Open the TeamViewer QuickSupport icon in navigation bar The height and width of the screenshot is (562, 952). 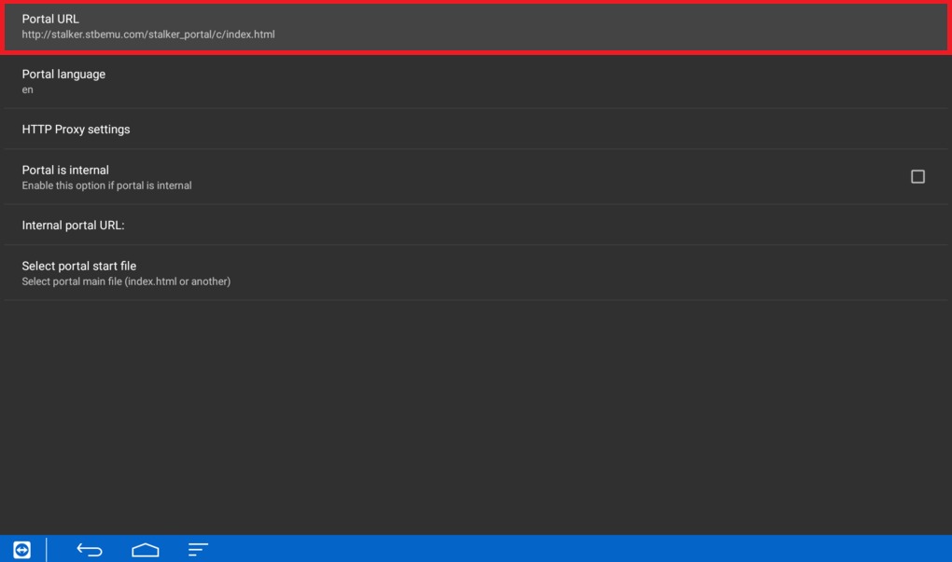point(21,549)
